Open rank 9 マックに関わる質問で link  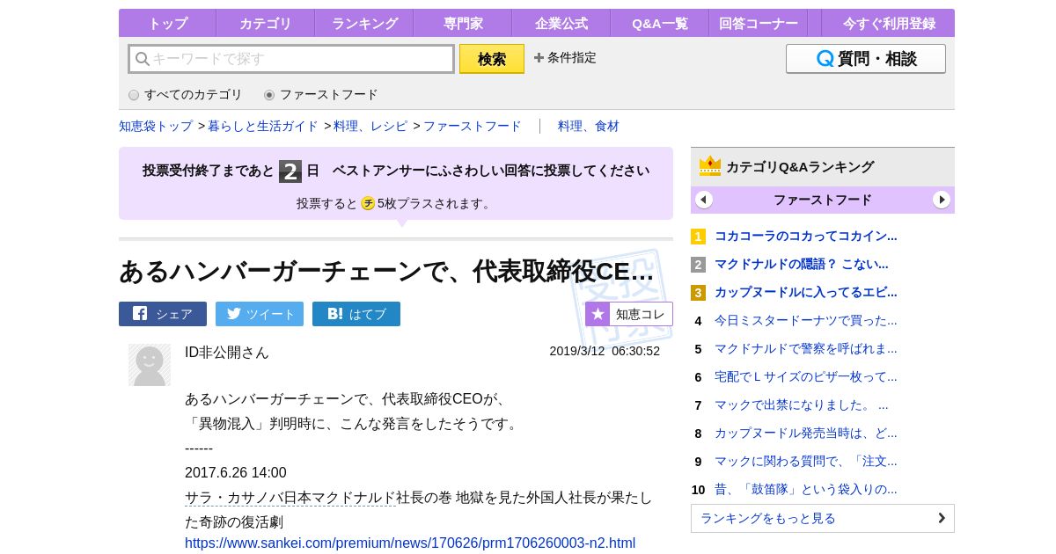click(x=806, y=461)
